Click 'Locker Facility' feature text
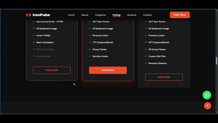The height and width of the screenshot is (123, 218). coord(43,36)
